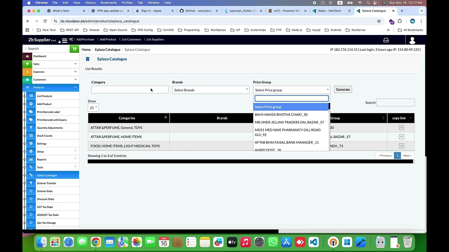This screenshot has width=449, height=252.
Task: Choose the highlighted Select Price group option
Action: coord(291,107)
